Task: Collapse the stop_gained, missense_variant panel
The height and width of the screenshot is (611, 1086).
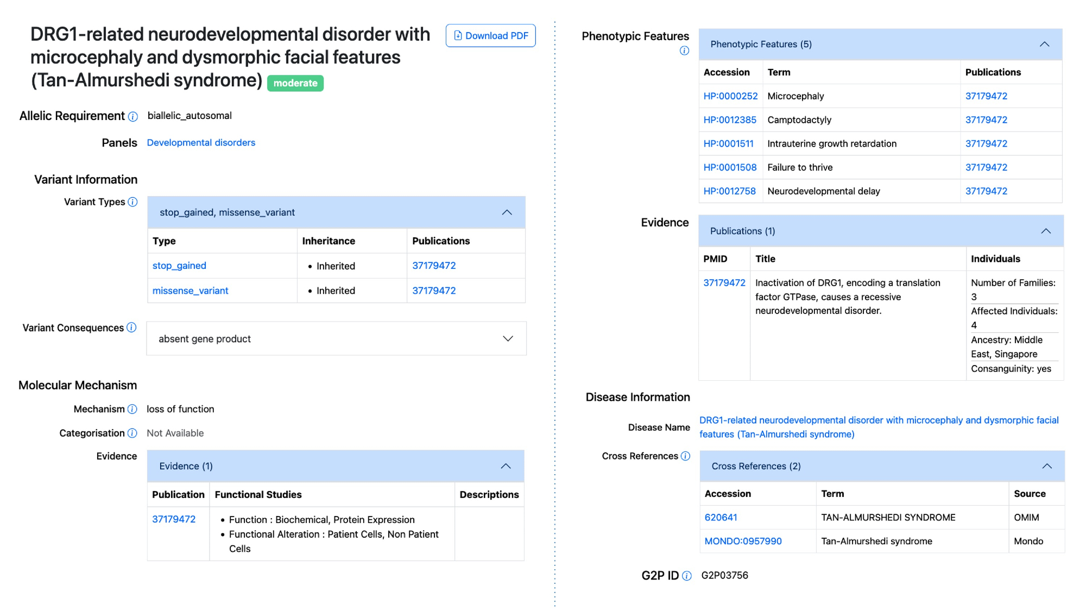Action: coord(507,212)
